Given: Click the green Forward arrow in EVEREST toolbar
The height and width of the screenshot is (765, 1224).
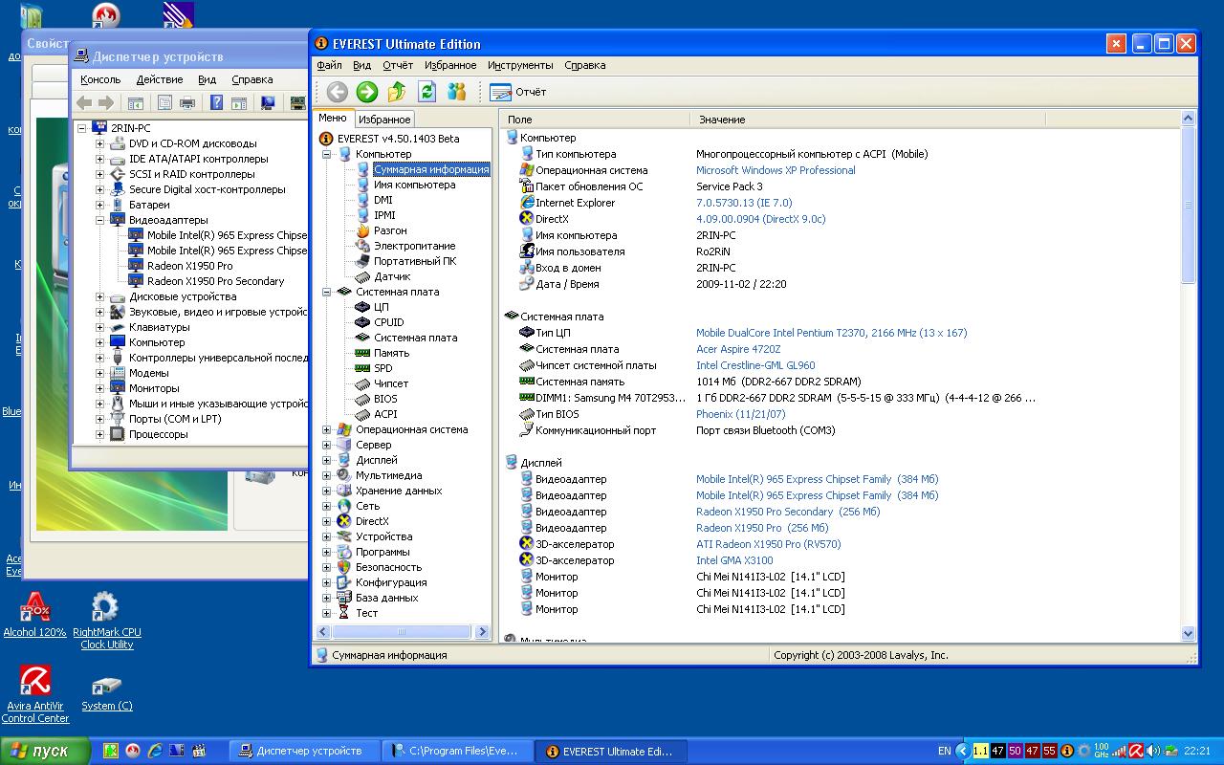Looking at the screenshot, I should point(367,91).
